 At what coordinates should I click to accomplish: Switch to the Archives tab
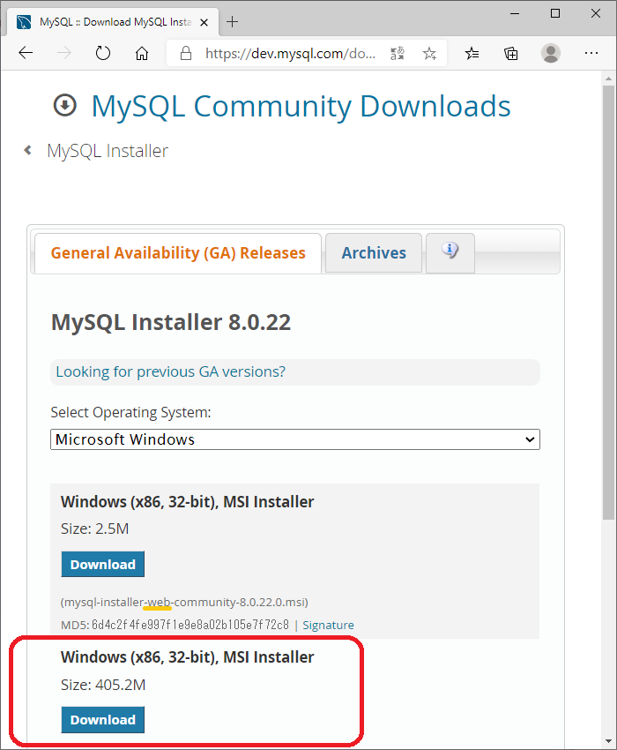click(374, 253)
